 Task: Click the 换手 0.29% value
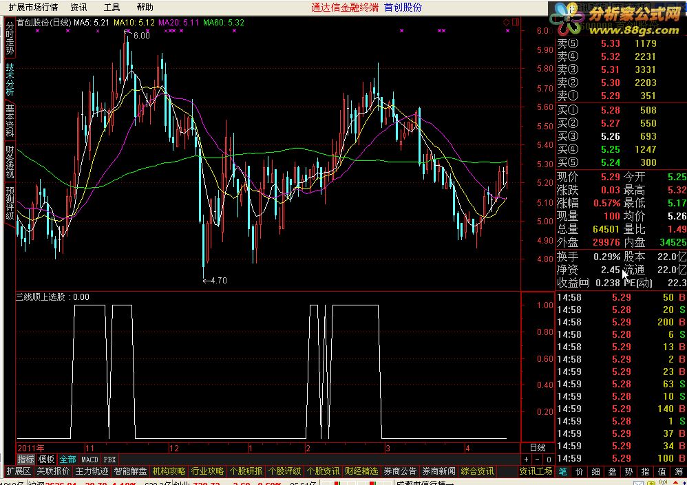[x=607, y=257]
